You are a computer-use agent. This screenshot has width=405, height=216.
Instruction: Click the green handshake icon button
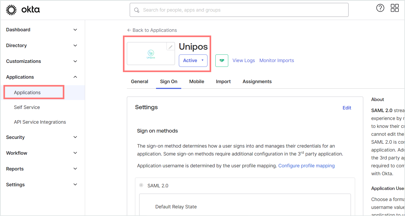pyautogui.click(x=222, y=61)
